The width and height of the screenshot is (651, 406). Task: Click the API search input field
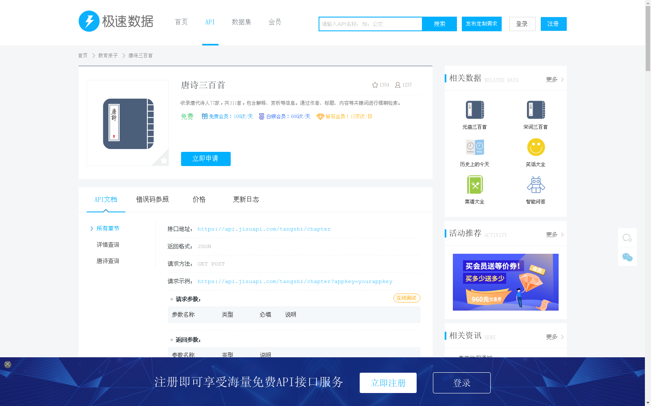pos(370,24)
